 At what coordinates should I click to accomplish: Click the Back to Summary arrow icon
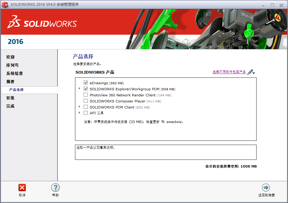coord(266,188)
